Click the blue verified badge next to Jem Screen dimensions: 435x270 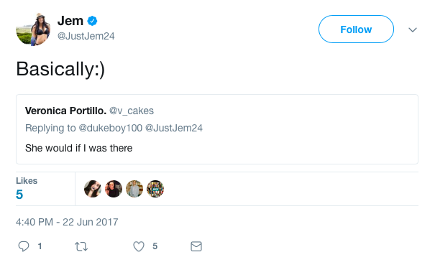point(92,21)
